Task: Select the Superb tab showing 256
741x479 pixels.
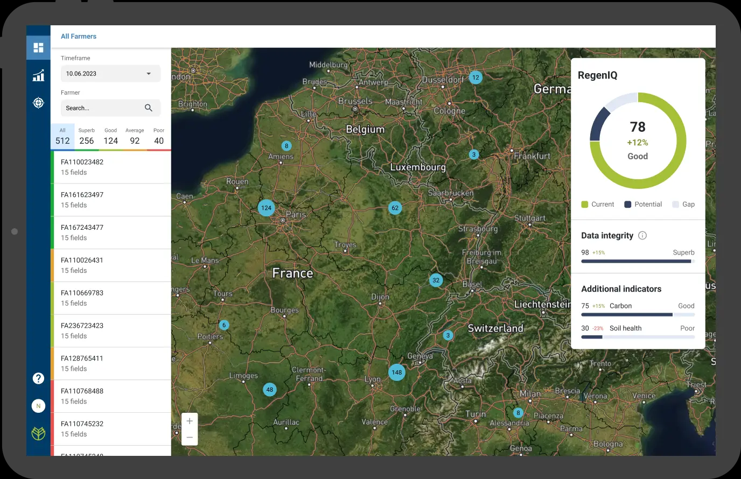Action: click(87, 137)
